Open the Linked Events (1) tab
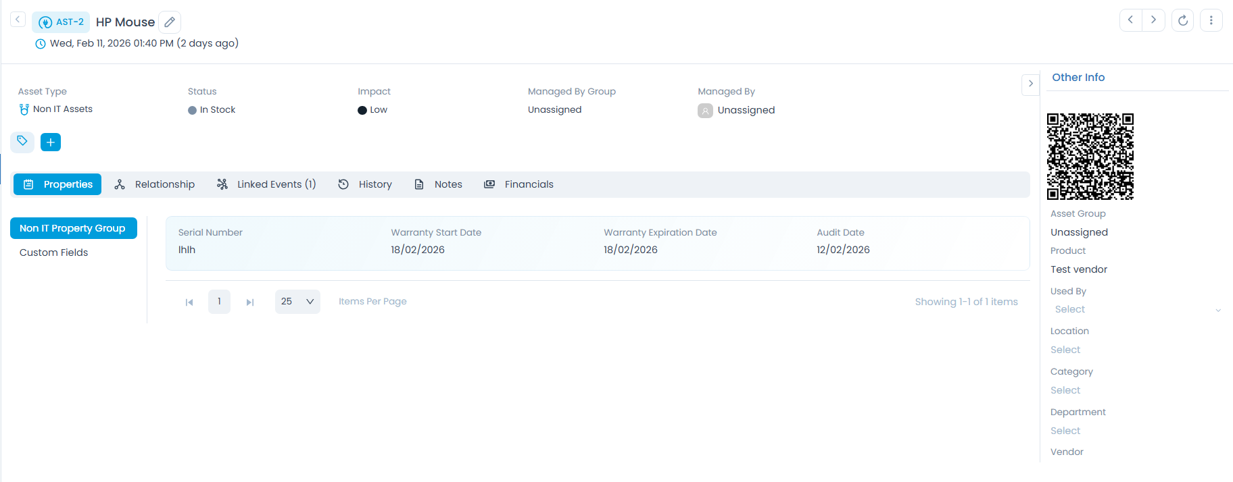This screenshot has height=482, width=1233. click(266, 184)
